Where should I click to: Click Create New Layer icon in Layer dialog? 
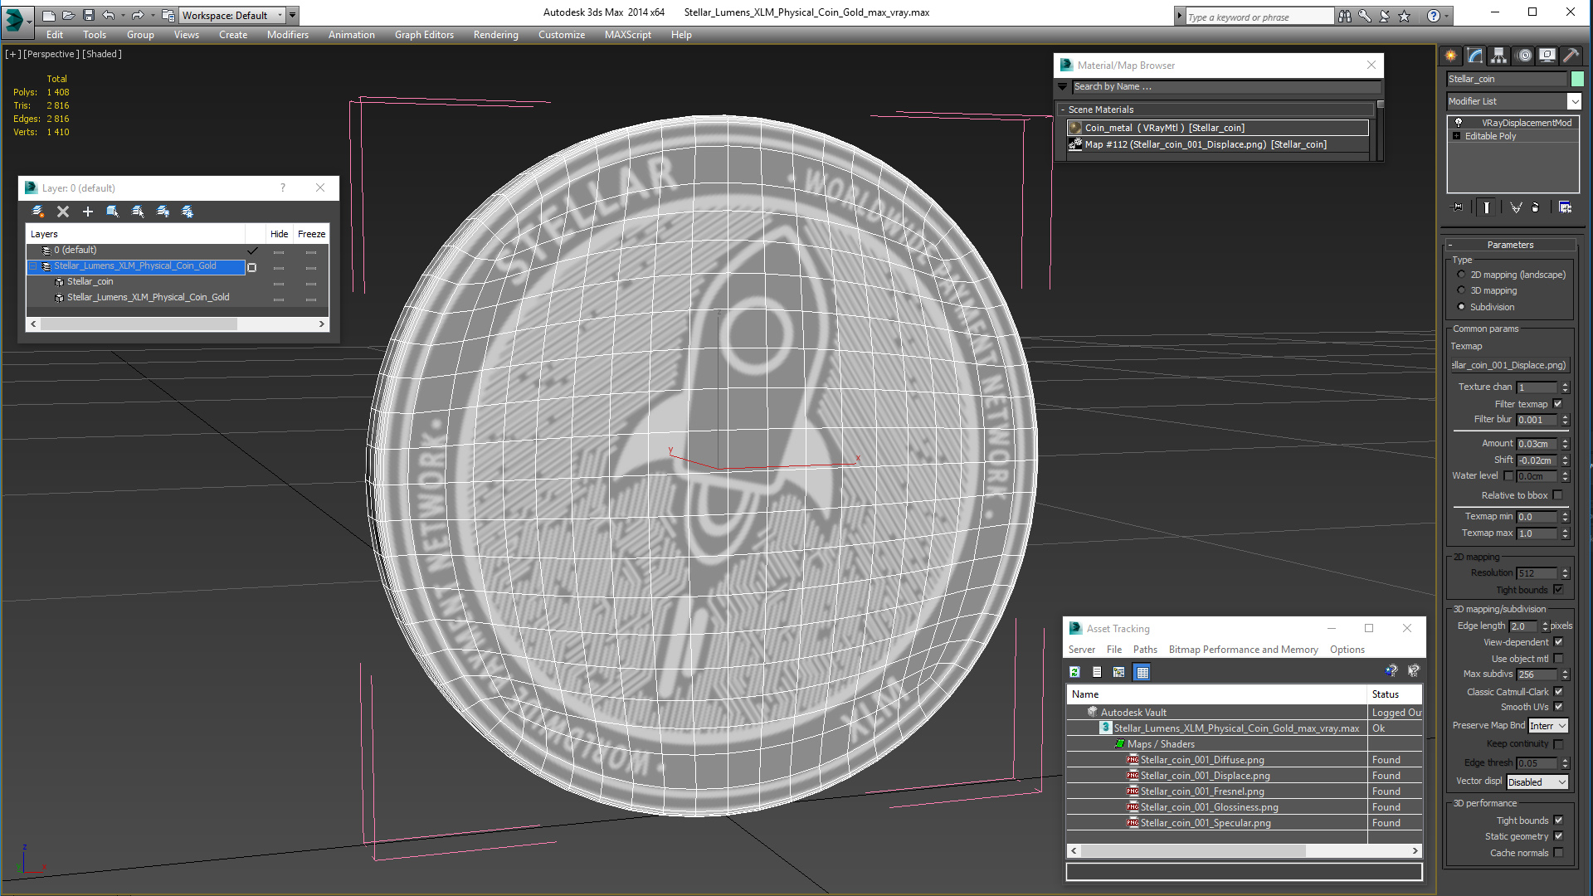click(37, 212)
